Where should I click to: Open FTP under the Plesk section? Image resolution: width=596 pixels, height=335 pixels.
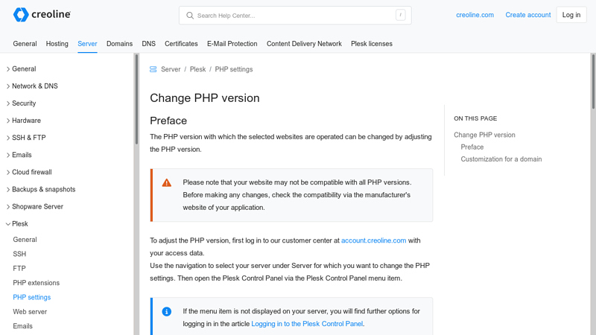tap(19, 269)
